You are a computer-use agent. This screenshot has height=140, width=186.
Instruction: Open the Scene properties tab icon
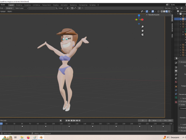(x=176, y=78)
